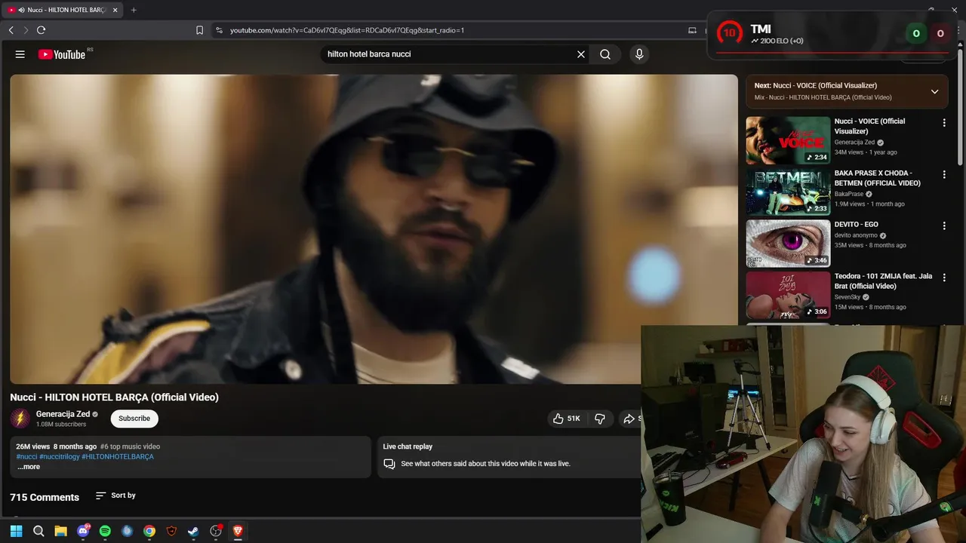Open 'DEVITO - EGO' title text
The height and width of the screenshot is (543, 966).
pos(857,225)
